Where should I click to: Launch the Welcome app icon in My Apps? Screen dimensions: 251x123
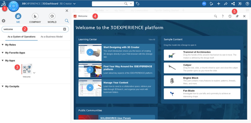(27, 69)
